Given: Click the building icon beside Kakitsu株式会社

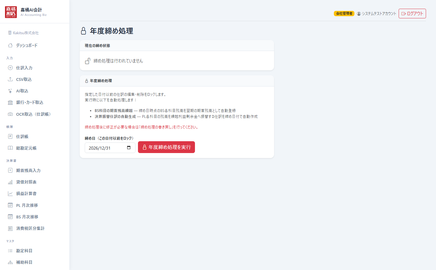Looking at the screenshot, I should click(10, 33).
